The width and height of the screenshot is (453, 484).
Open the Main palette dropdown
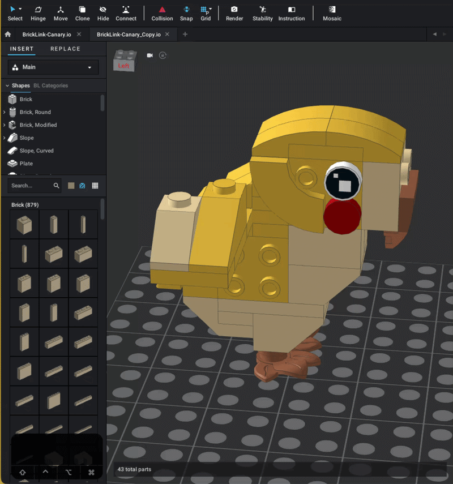pos(53,67)
